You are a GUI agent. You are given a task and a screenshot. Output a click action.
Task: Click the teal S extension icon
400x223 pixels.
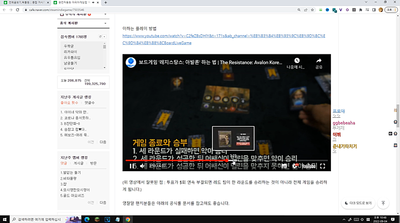click(334, 10)
